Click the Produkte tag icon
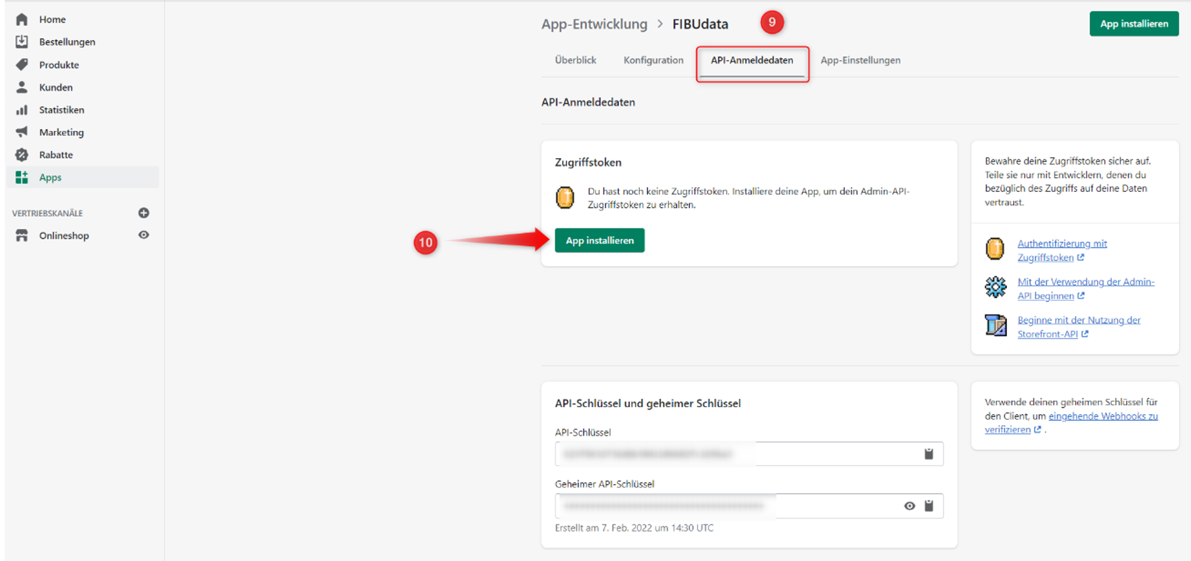1191x561 pixels. click(x=22, y=65)
